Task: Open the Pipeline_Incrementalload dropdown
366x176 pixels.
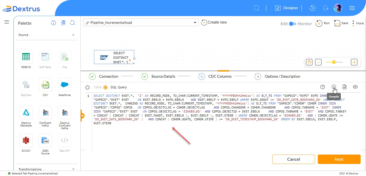Action: 141,23
